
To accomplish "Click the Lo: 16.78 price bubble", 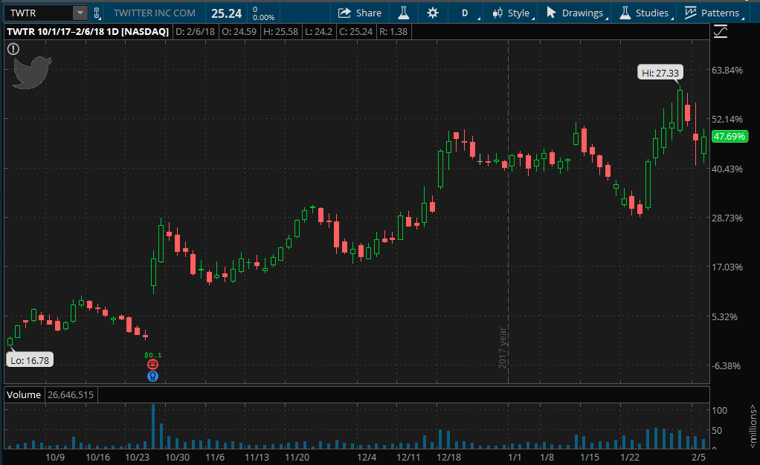I will (x=30, y=360).
